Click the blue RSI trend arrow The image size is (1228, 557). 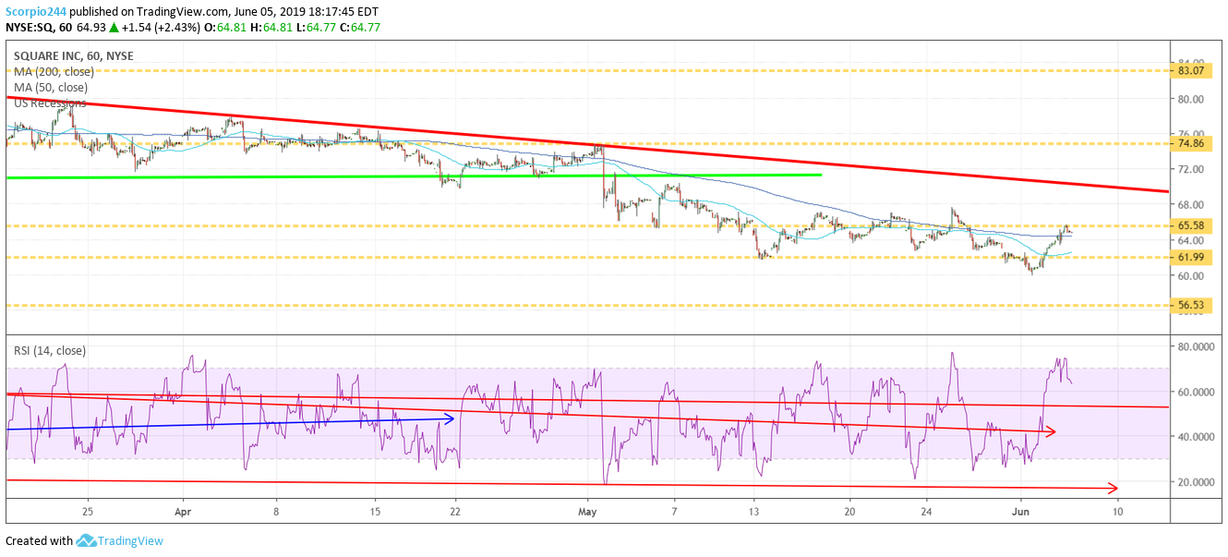click(231, 422)
